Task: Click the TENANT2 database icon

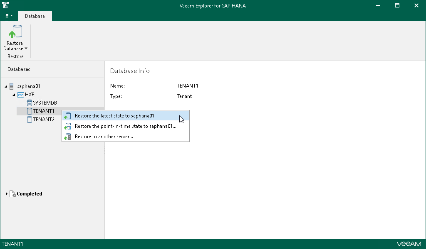Action: [29, 120]
